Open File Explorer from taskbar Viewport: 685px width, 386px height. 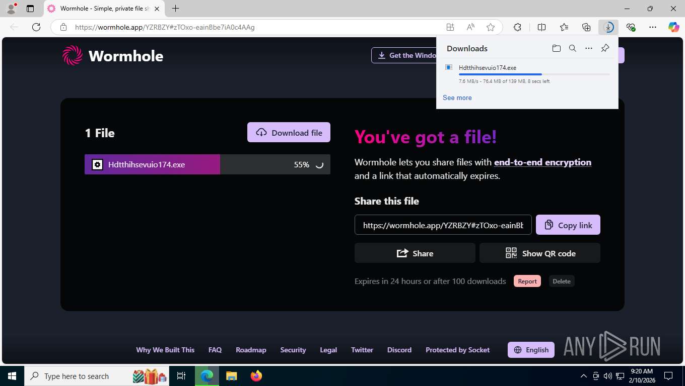(231, 376)
